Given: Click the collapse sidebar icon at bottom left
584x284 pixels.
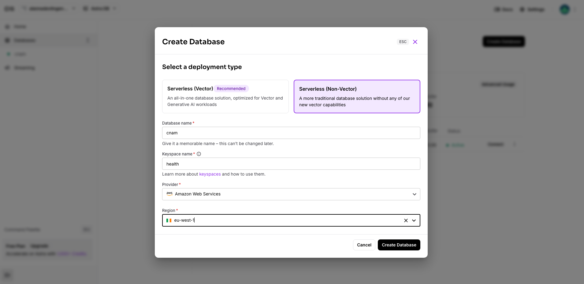Looking at the screenshot, I should tap(7, 275).
